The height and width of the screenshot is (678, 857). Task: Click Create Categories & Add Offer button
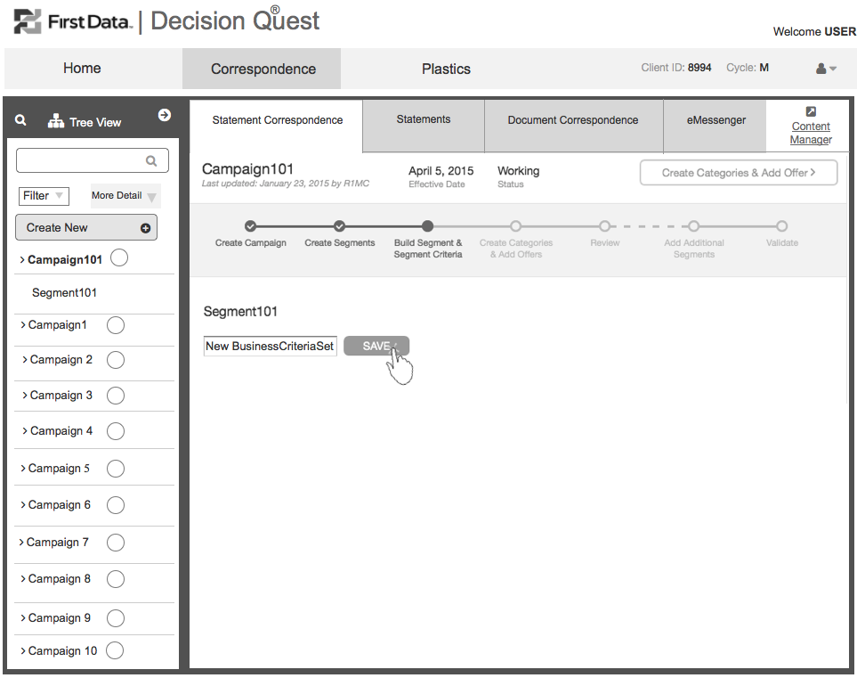pos(739,173)
